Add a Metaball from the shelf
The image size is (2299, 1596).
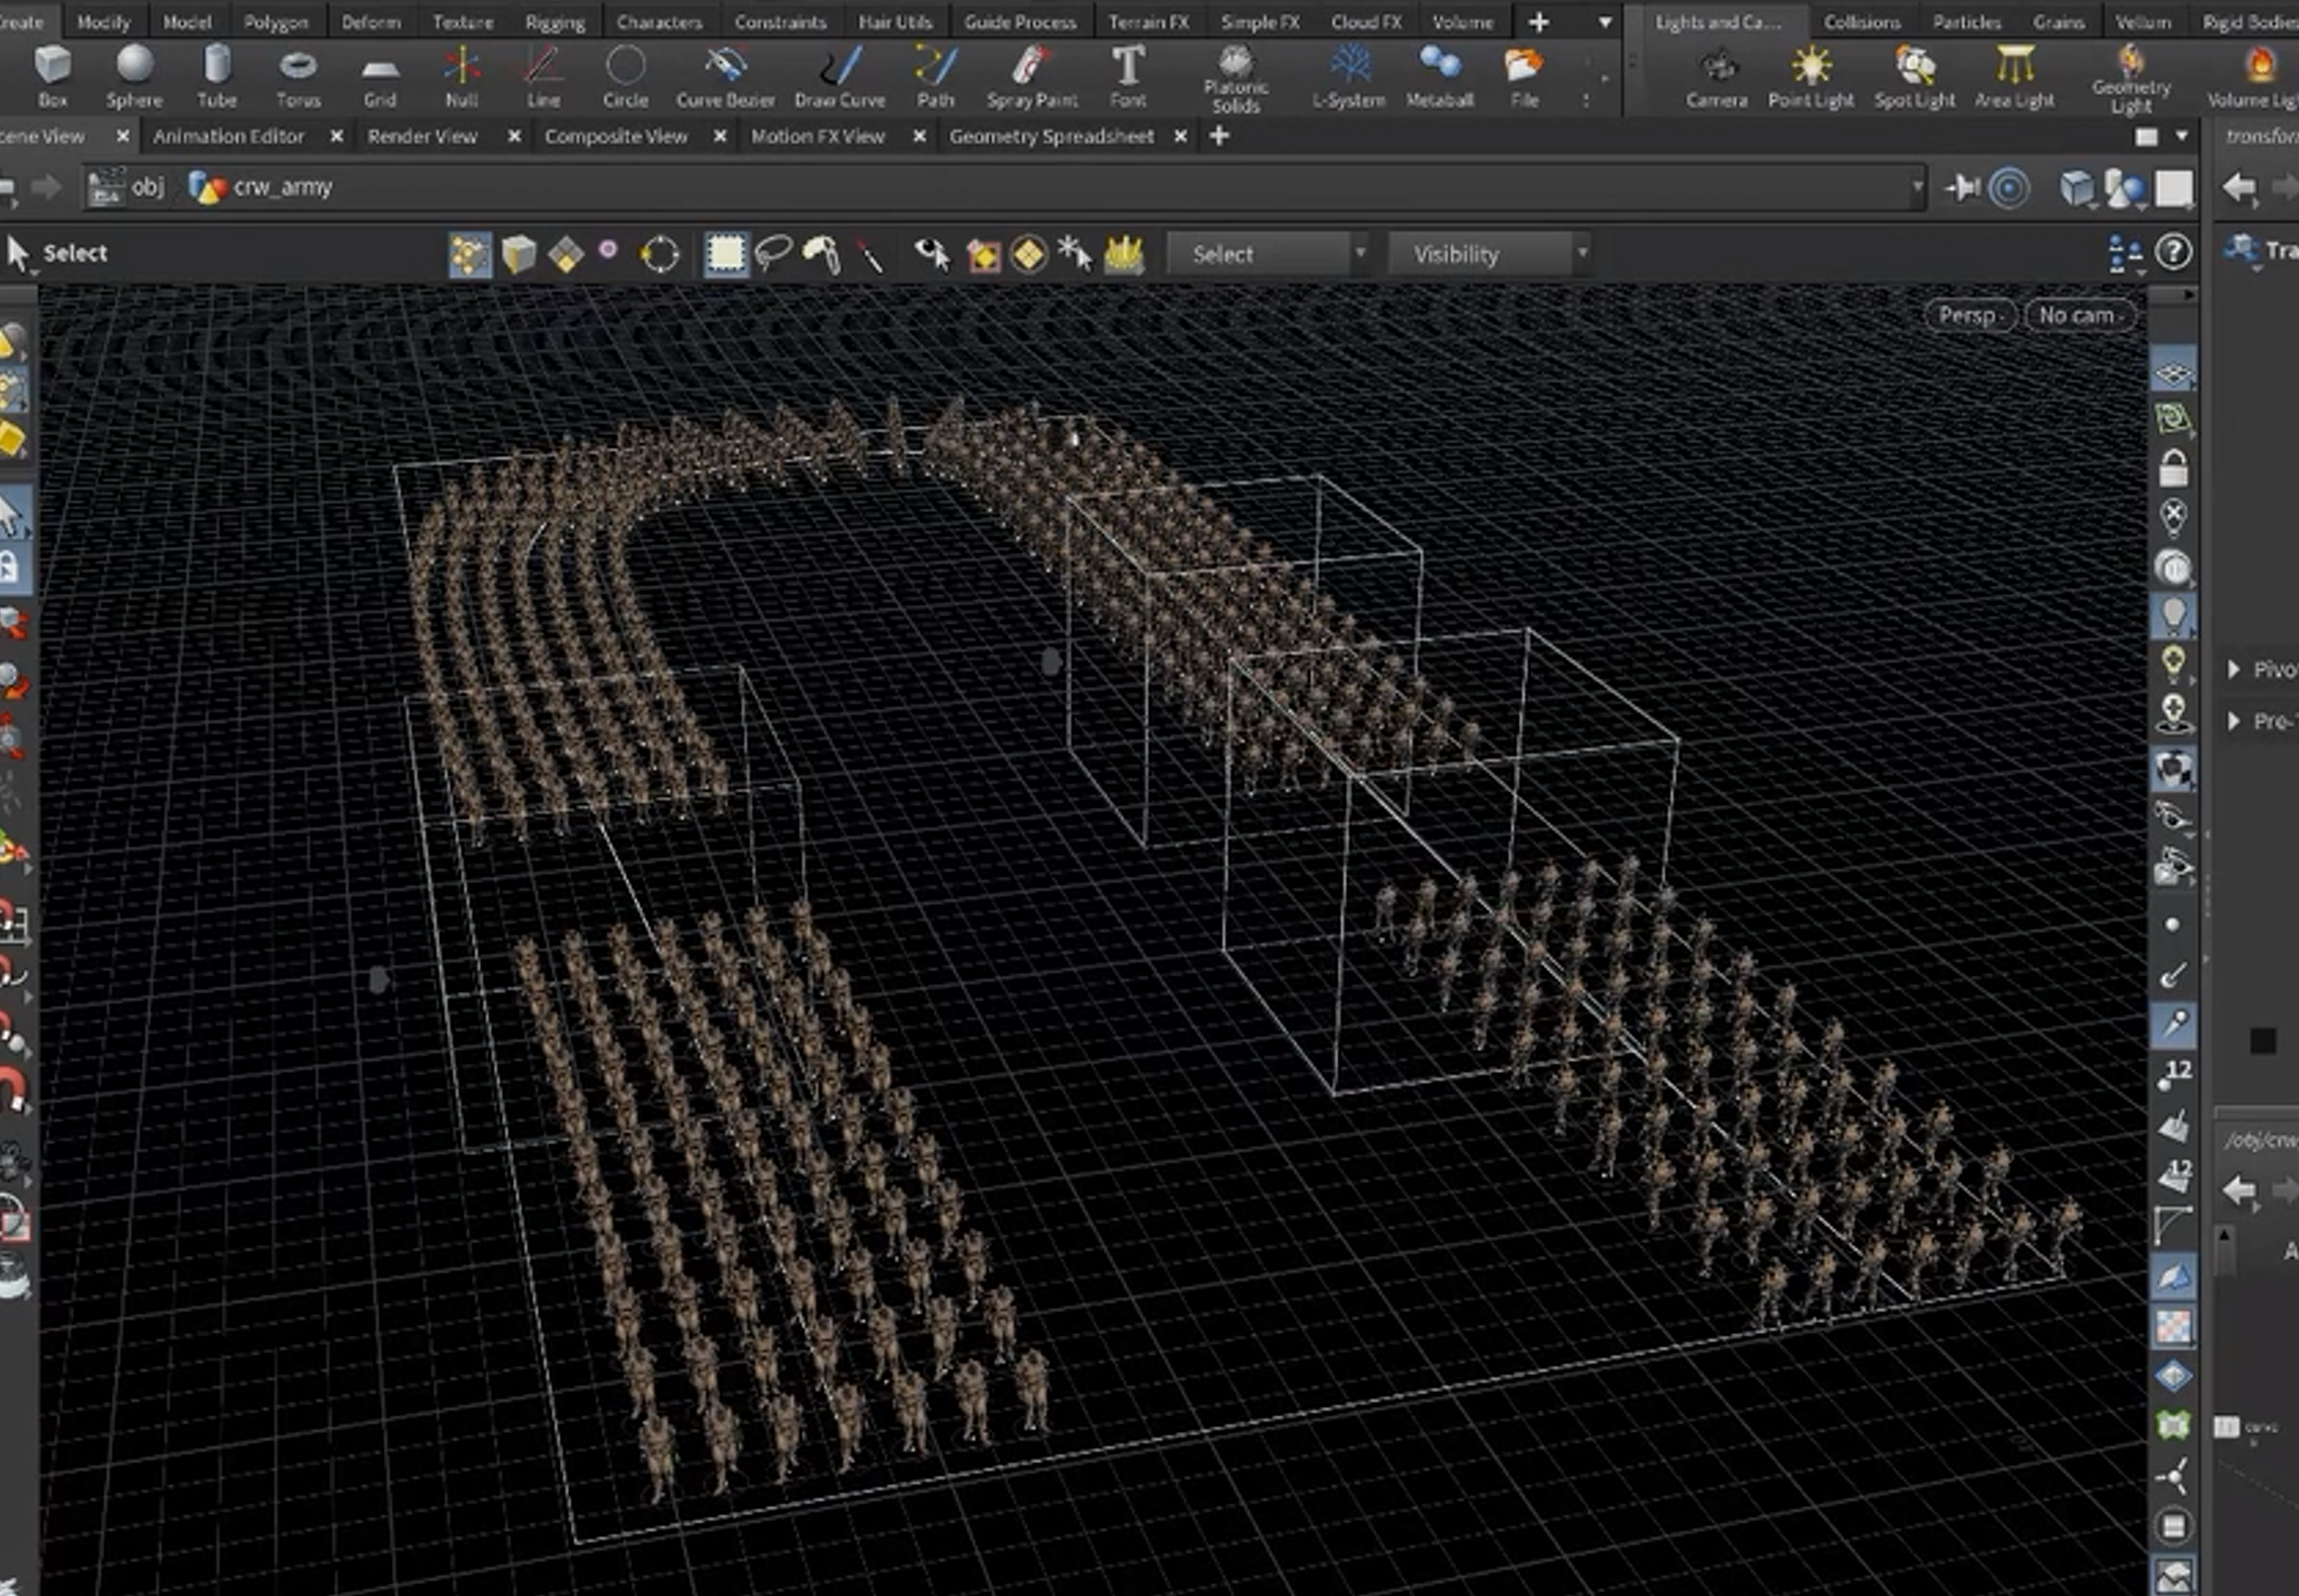click(1440, 77)
